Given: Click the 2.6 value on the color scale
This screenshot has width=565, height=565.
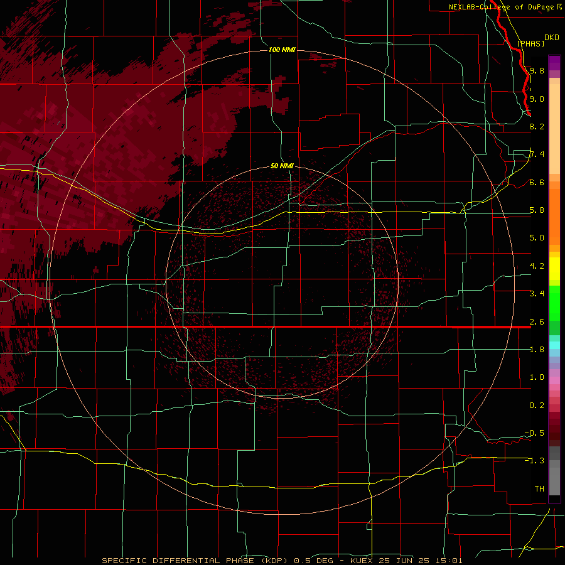Looking at the screenshot, I should point(537,322).
